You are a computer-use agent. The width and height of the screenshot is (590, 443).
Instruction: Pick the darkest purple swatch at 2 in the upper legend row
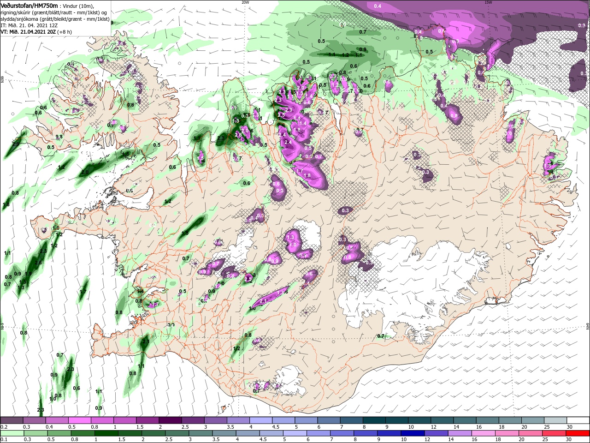(x=170, y=420)
